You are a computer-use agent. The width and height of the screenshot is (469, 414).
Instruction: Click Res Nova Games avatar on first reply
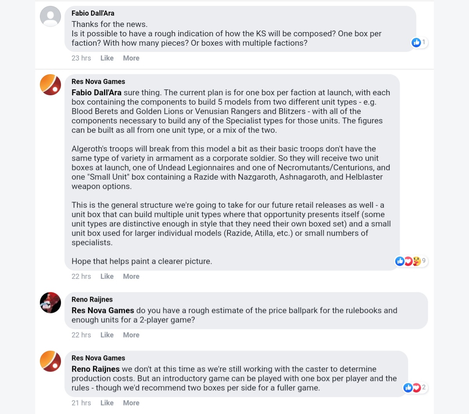pos(50,85)
